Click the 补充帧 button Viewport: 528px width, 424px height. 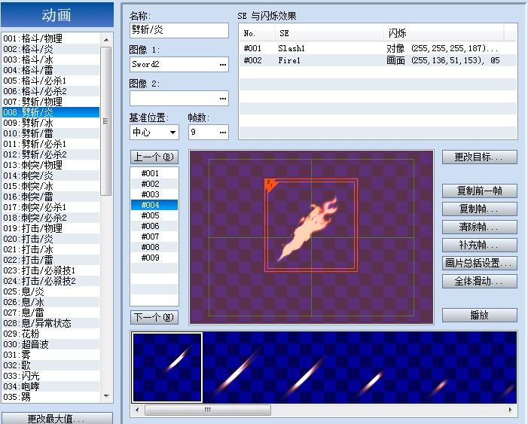(x=480, y=246)
